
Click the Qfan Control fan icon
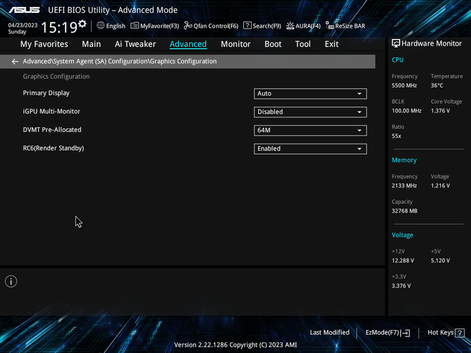coord(187,26)
